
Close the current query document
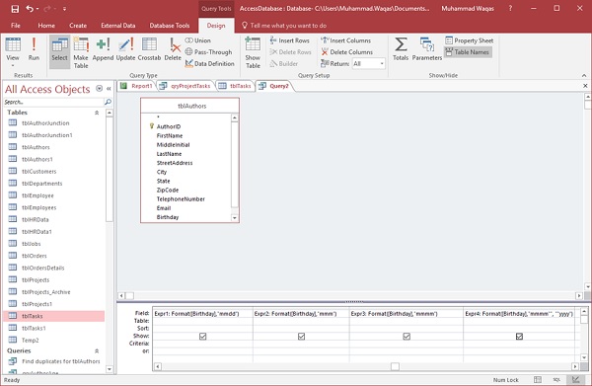click(x=585, y=86)
